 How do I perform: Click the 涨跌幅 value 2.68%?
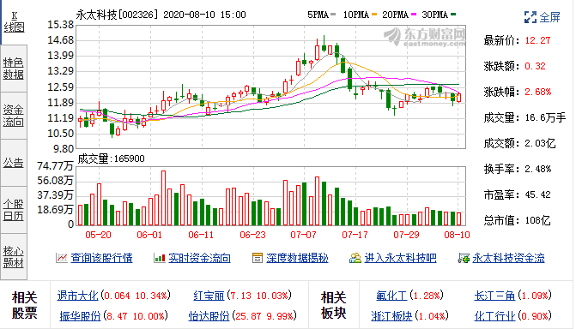(x=537, y=92)
